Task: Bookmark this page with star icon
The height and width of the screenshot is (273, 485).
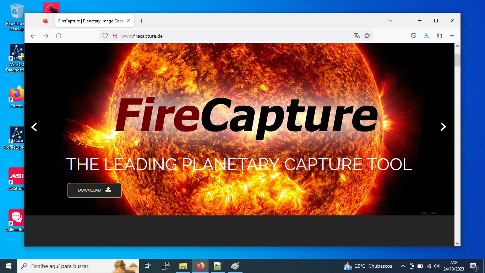Action: (x=367, y=36)
